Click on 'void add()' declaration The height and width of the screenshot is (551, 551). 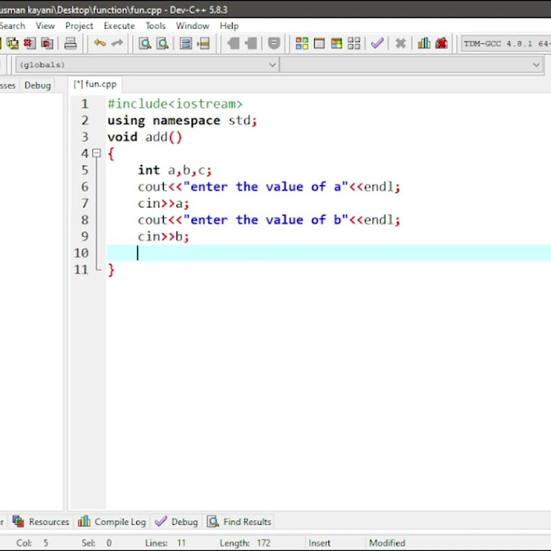(145, 137)
